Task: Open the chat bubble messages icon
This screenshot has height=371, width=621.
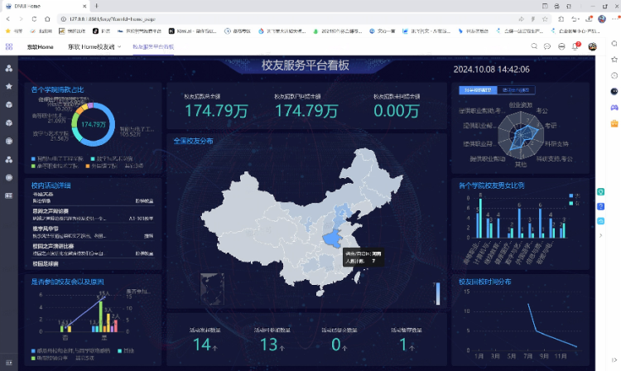Action: point(547,46)
